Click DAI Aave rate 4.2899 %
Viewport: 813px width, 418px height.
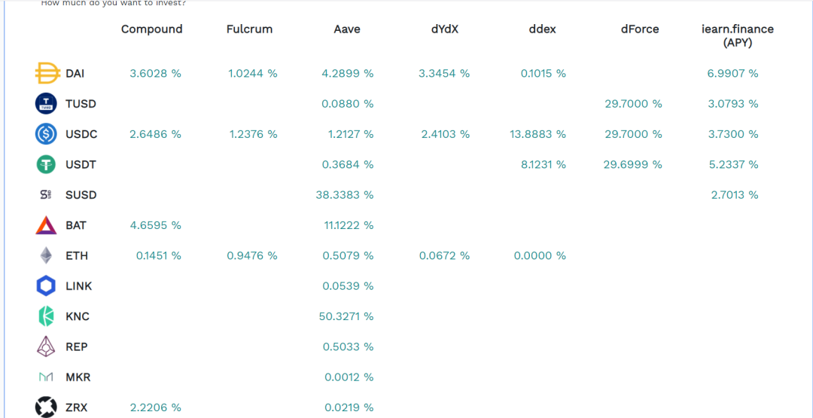click(x=347, y=74)
